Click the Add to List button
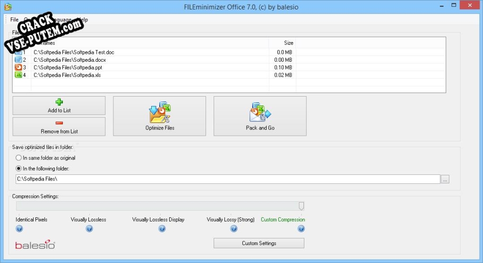This screenshot has width=483, height=263. coord(59,106)
